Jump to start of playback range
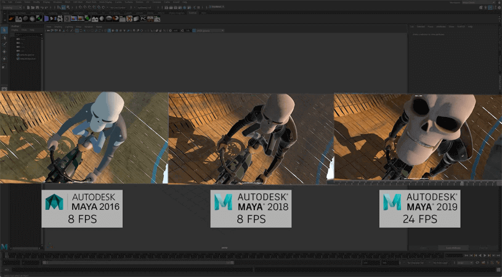Image resolution: width=502 pixels, height=277 pixels. [466, 255]
